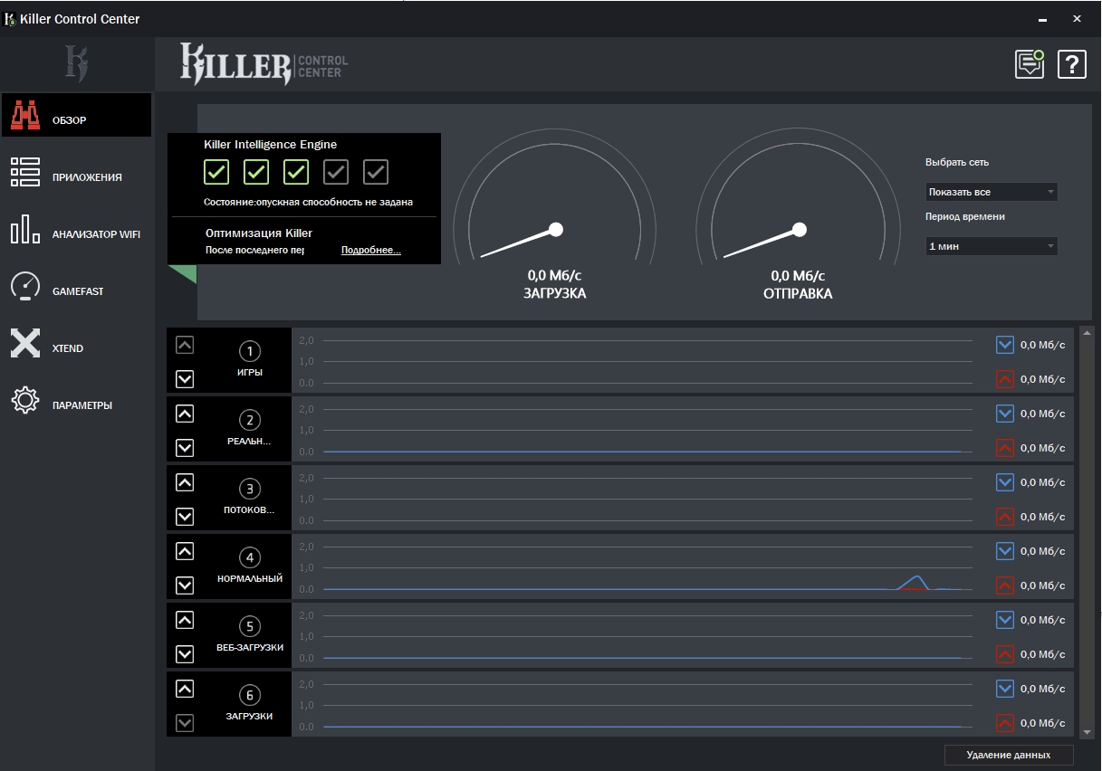Toggle РЕАЛЬН... upload red arrow
1102x771 pixels.
coord(1004,448)
